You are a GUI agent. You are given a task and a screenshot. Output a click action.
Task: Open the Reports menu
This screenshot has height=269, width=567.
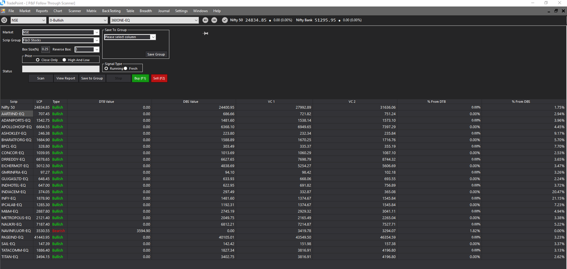point(42,10)
